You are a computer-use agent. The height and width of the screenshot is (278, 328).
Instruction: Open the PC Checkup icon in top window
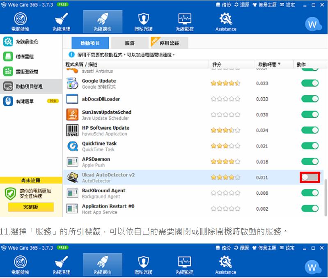pos(20,22)
